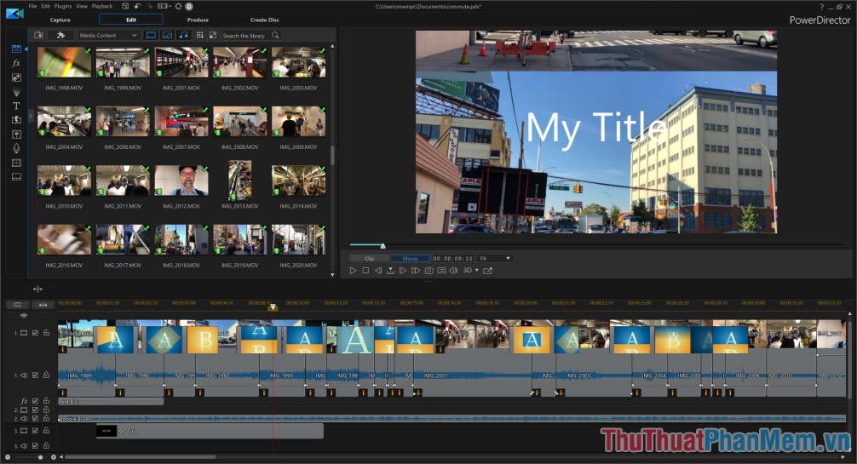The image size is (857, 464).
Task: Collapse the library panel with side arrow
Action: tap(31, 116)
